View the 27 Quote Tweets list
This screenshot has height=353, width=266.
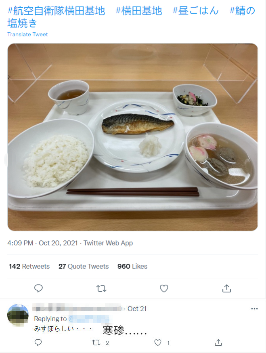84,267
